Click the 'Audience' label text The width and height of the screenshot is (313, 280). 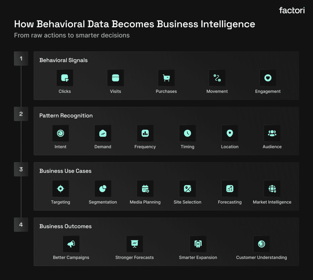click(272, 147)
